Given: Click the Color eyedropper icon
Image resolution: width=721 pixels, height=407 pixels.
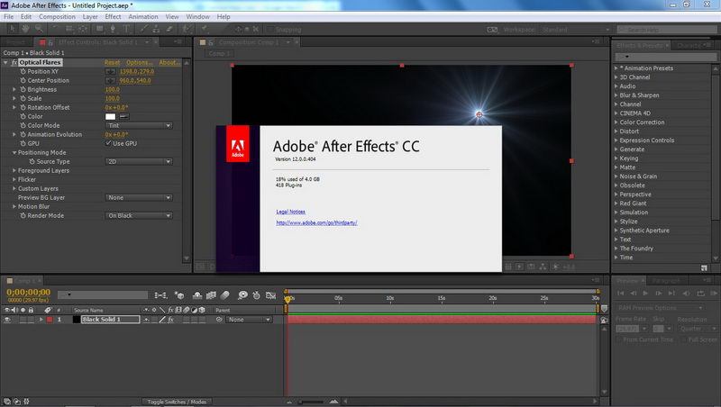Looking at the screenshot, I should point(124,117).
